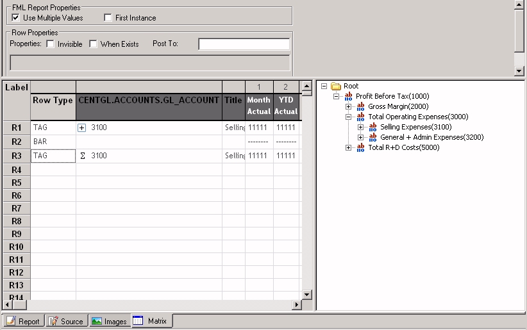Image resolution: width=527 pixels, height=330 pixels.
Task: Select Total Operating Expenses(3000) tree item
Action: (418, 117)
